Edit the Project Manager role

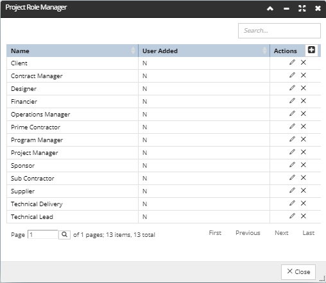tap(292, 152)
